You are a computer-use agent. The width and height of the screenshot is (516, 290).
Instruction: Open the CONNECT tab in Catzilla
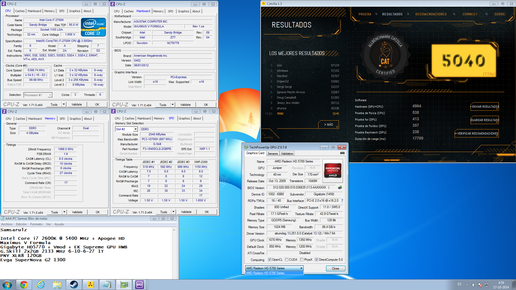(x=470, y=14)
